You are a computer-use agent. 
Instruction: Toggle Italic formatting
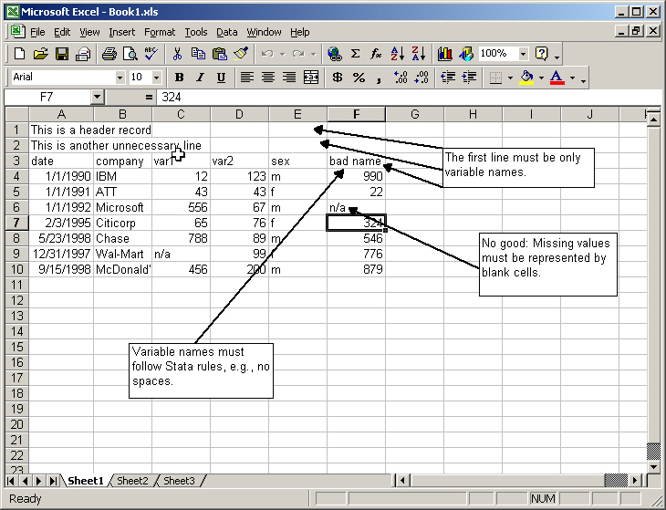pos(200,78)
